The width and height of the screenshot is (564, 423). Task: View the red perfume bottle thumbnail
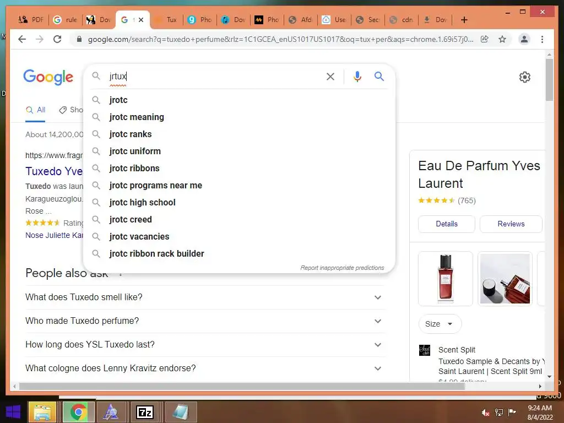click(x=445, y=278)
